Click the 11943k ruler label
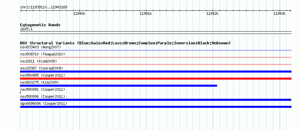The image size is (301, 130). click(279, 13)
